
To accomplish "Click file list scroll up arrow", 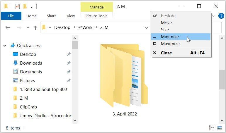I will pos(222,38).
